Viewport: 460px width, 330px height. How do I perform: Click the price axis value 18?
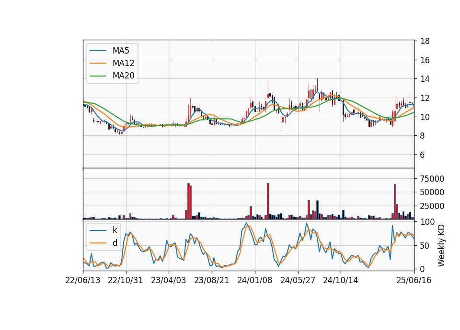[425, 41]
